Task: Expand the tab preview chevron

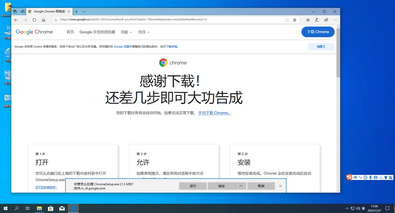Action: coord(84,12)
